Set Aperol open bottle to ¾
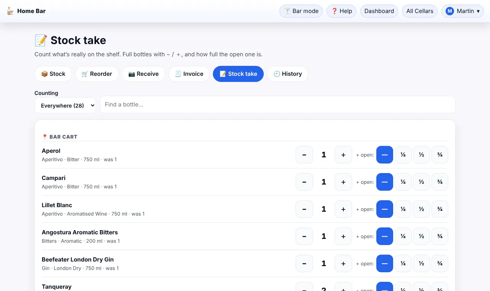Viewport: 490px width, 291px height. point(440,155)
